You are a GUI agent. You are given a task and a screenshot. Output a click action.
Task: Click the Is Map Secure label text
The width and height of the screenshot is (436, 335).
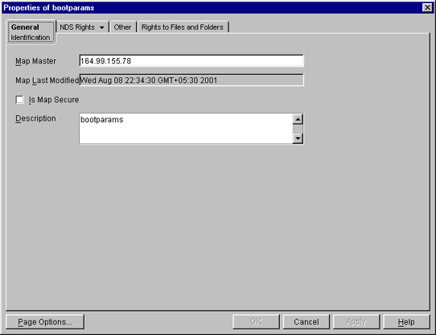(54, 100)
